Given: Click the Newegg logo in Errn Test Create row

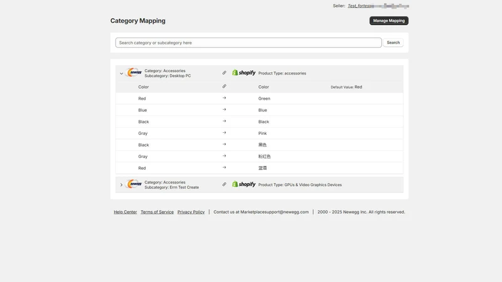Looking at the screenshot, I should [134, 184].
